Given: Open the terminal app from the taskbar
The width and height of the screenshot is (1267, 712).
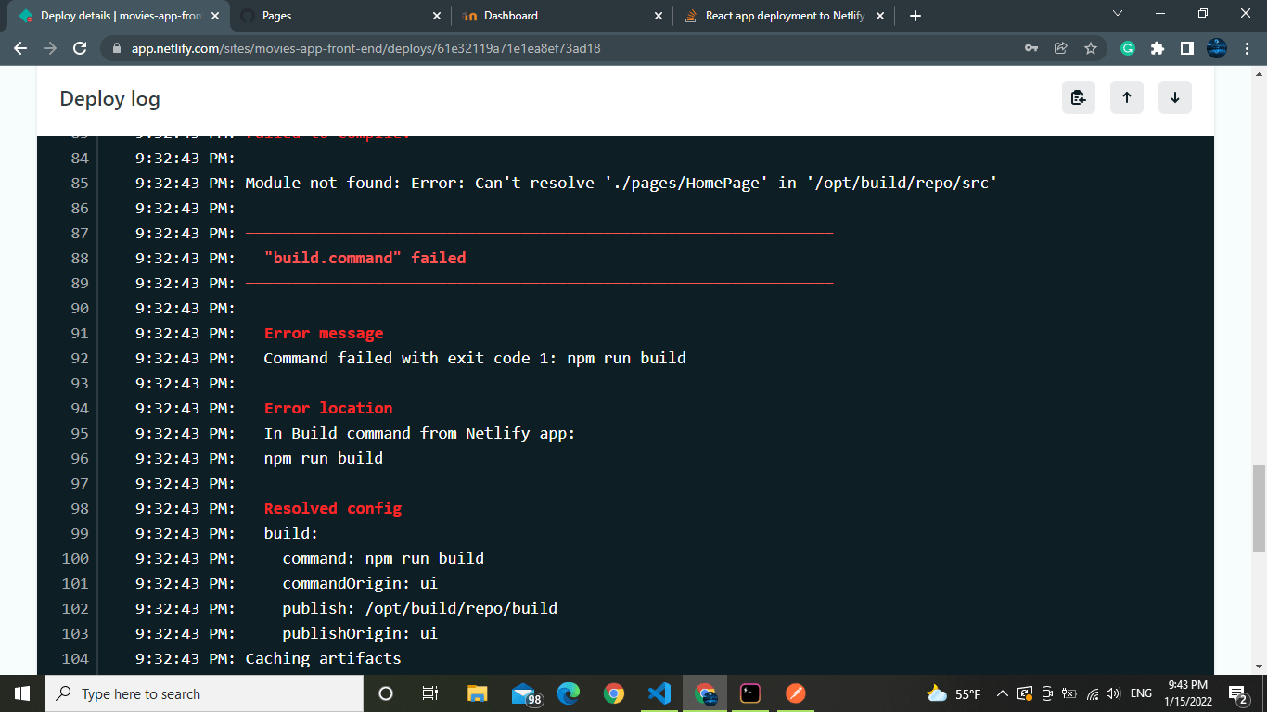Looking at the screenshot, I should [x=749, y=693].
